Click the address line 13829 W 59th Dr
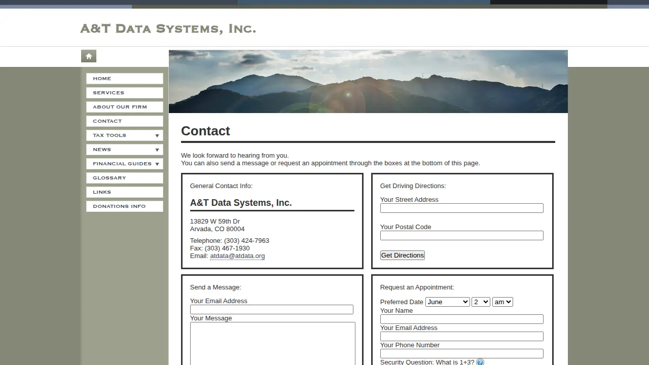The height and width of the screenshot is (365, 649). click(215, 222)
